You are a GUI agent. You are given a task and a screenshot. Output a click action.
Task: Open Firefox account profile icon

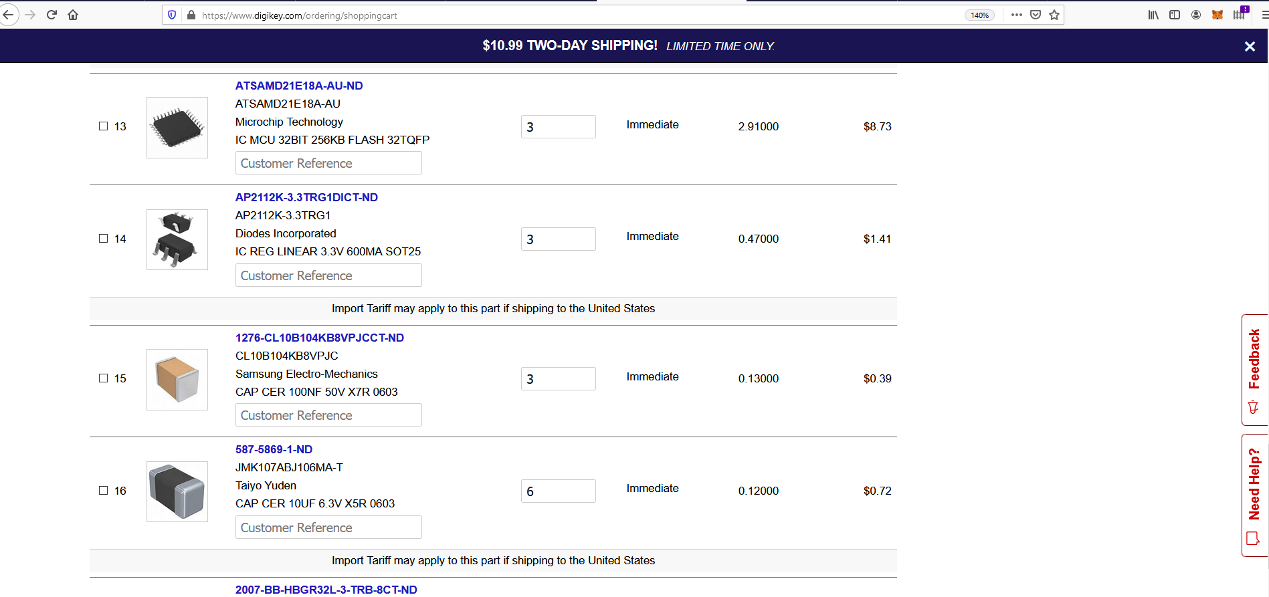[1196, 15]
